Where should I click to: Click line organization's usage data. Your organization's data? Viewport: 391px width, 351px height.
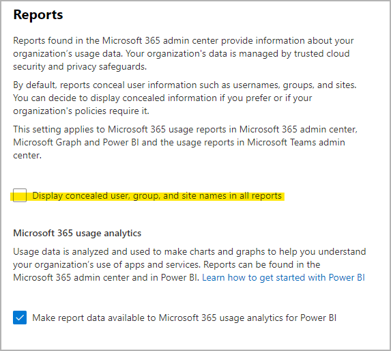(x=182, y=54)
